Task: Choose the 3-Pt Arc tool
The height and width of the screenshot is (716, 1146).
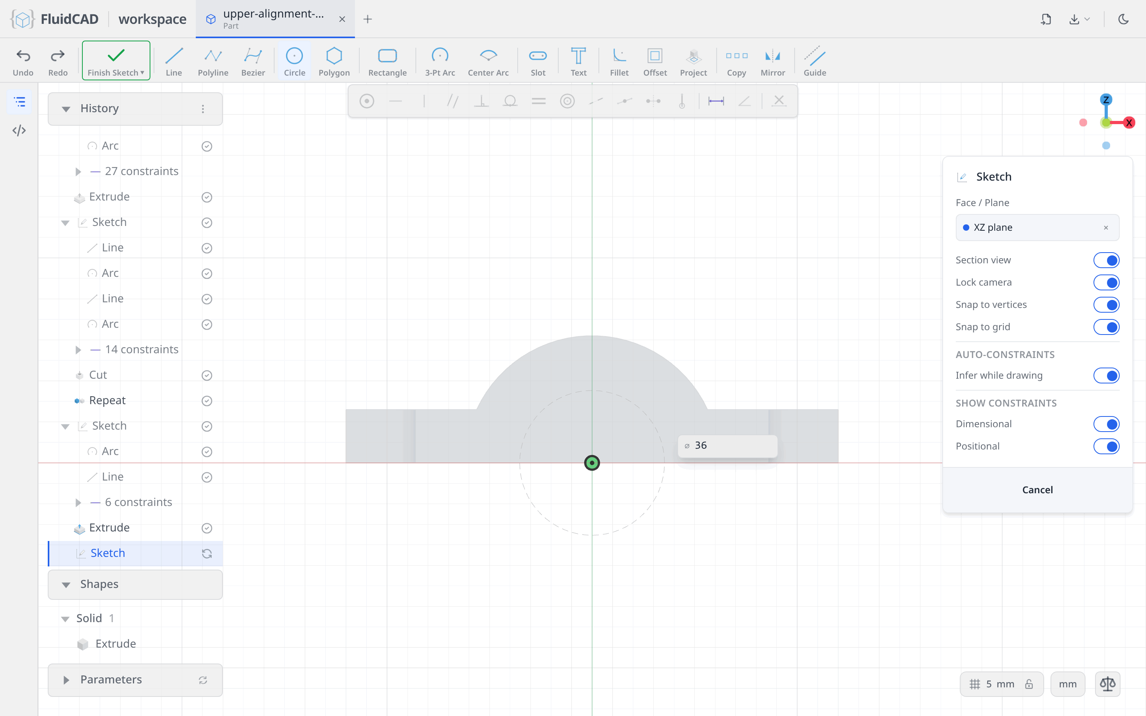Action: coord(439,62)
